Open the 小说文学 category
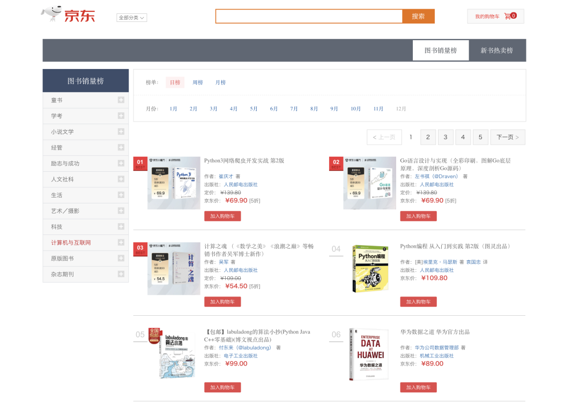The width and height of the screenshot is (579, 403). 62,132
